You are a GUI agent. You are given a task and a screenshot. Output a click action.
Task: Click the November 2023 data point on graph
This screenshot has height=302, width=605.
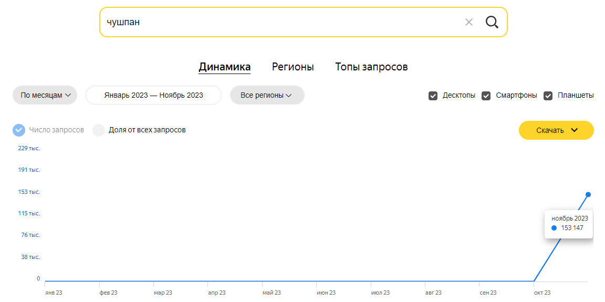tap(588, 194)
